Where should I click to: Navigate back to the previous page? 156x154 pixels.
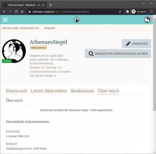point(4,12)
